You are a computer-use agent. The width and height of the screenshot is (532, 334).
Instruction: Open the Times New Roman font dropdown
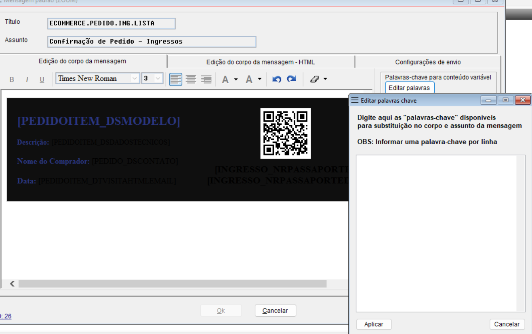coord(135,79)
